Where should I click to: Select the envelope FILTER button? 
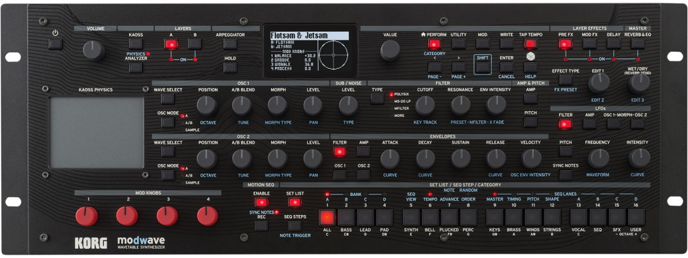point(340,152)
